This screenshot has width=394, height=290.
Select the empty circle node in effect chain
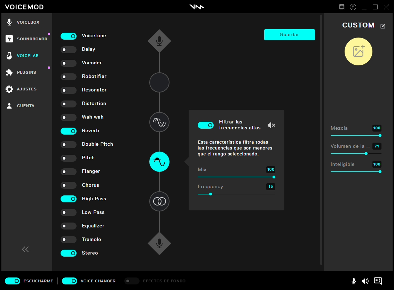[159, 82]
